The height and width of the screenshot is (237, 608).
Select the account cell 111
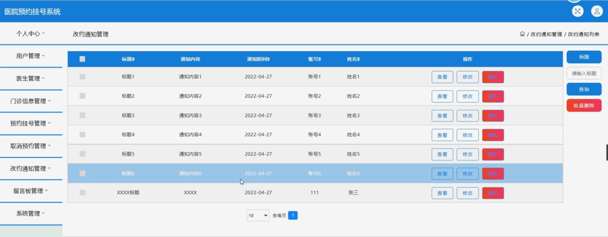[314, 192]
